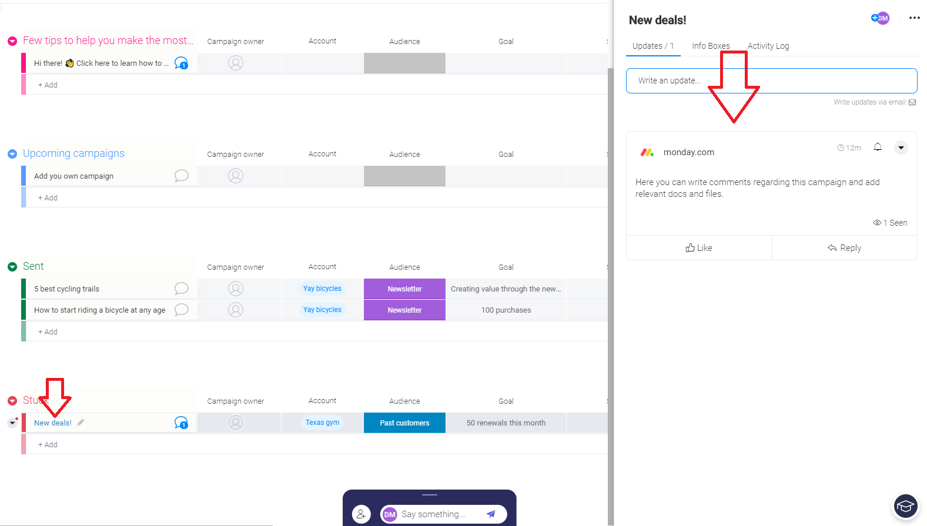927x526 pixels.
Task: Click Newsletter cell in 'How to start riding' row
Action: (404, 310)
